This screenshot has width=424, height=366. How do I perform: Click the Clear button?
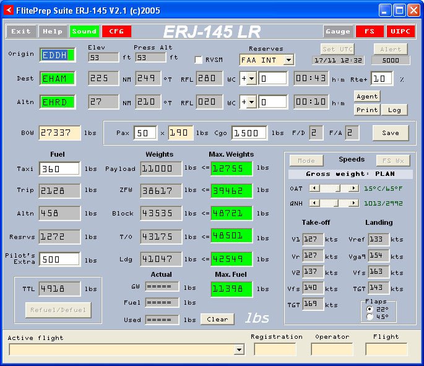tap(217, 319)
